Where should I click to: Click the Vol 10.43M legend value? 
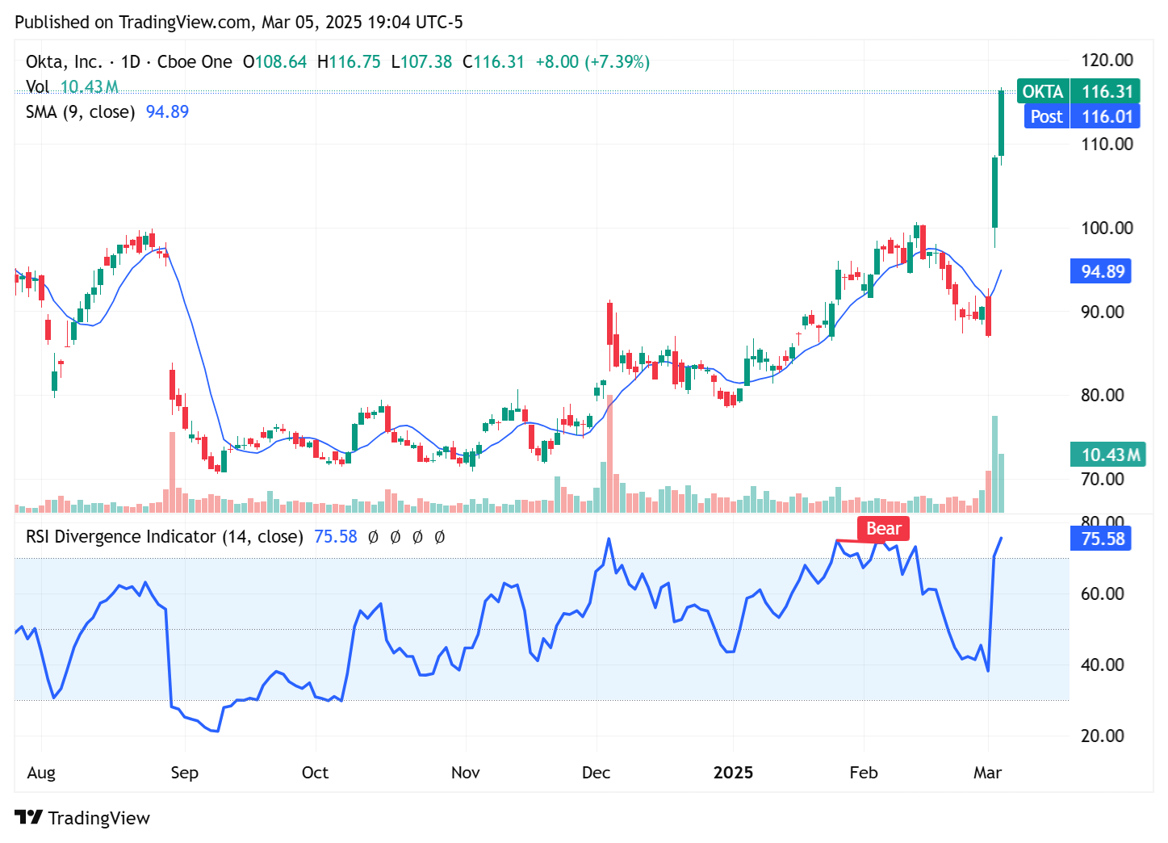pyautogui.click(x=89, y=86)
